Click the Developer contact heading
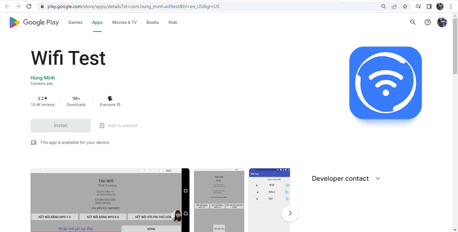 340,178
